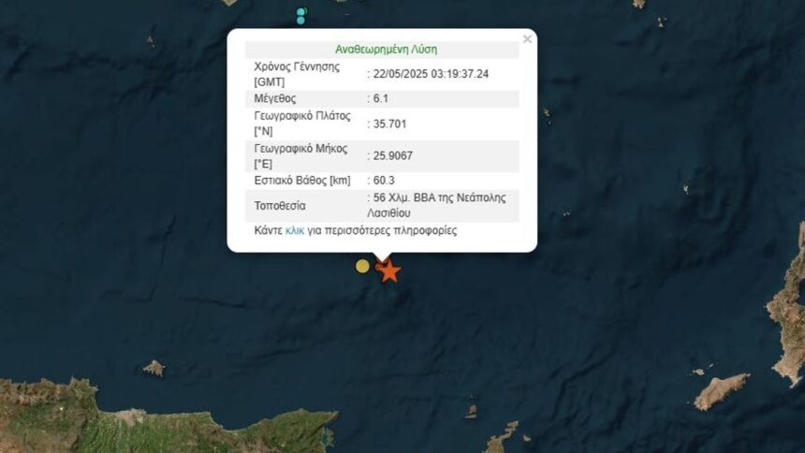This screenshot has width=805, height=453.
Task: Click the 'Αναθεωρημένη Λύση' popup header
Action: click(386, 50)
